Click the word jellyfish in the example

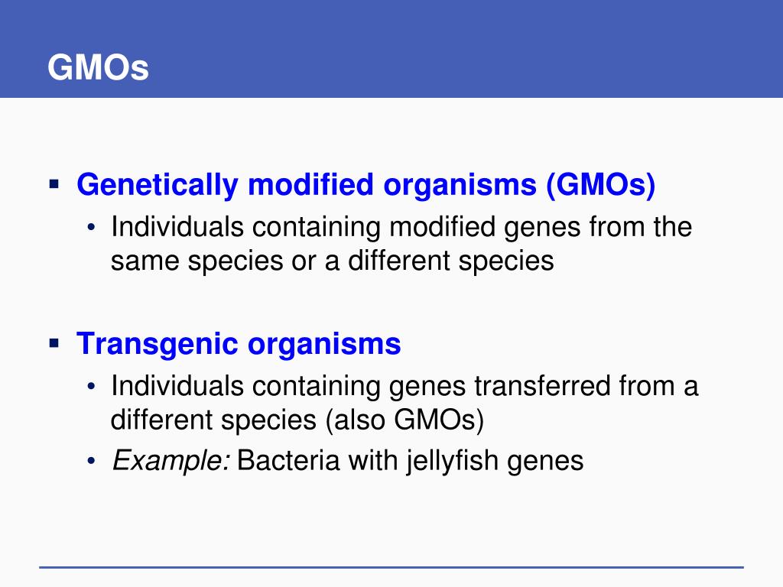tap(453, 461)
